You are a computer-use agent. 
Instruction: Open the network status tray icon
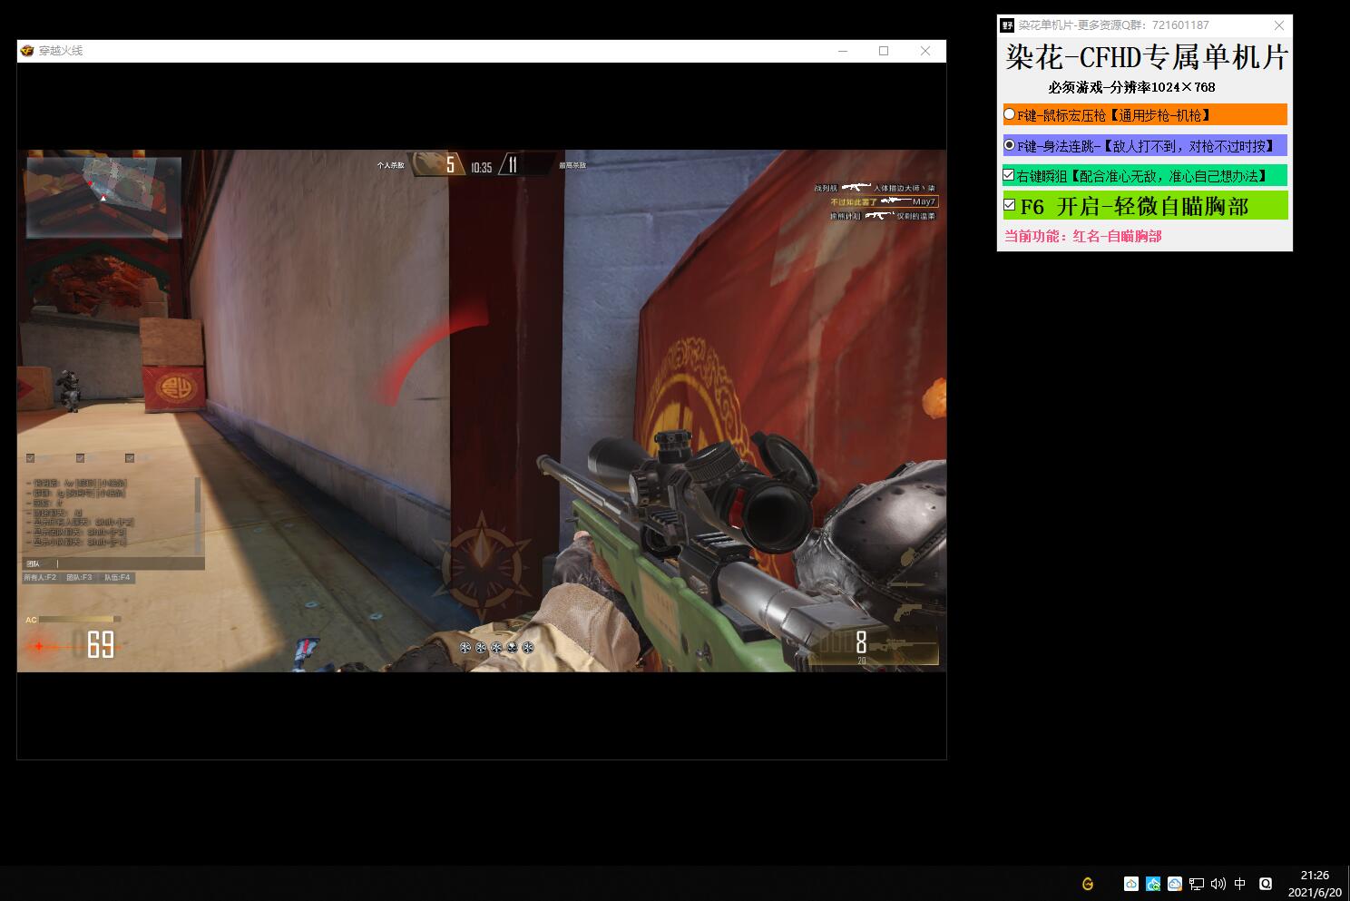[x=1197, y=884]
